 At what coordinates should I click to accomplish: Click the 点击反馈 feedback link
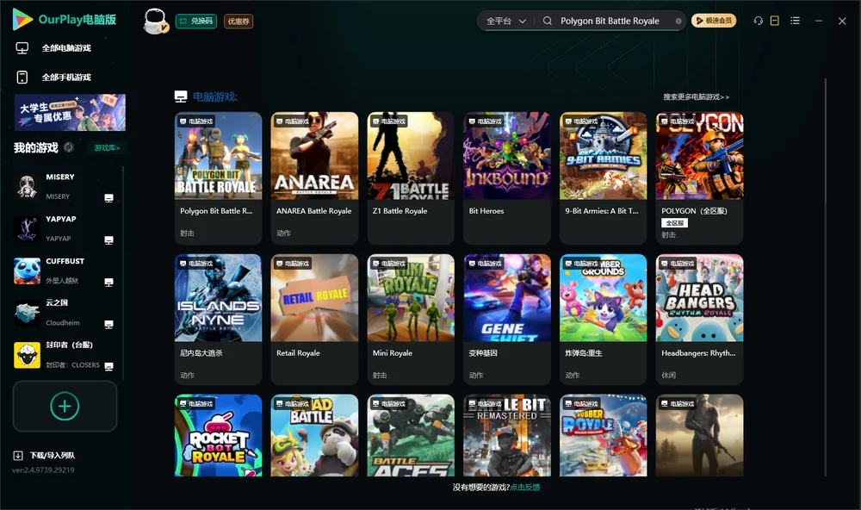(x=525, y=487)
